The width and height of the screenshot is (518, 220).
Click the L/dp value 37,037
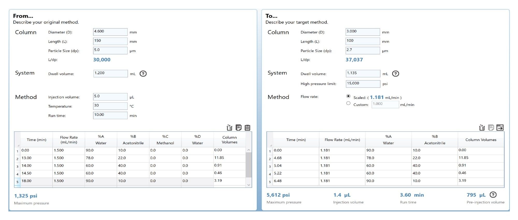tap(354, 60)
